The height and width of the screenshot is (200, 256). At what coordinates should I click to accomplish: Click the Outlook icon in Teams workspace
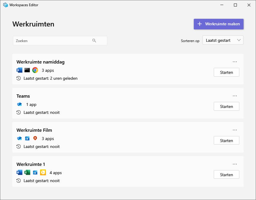(19, 104)
